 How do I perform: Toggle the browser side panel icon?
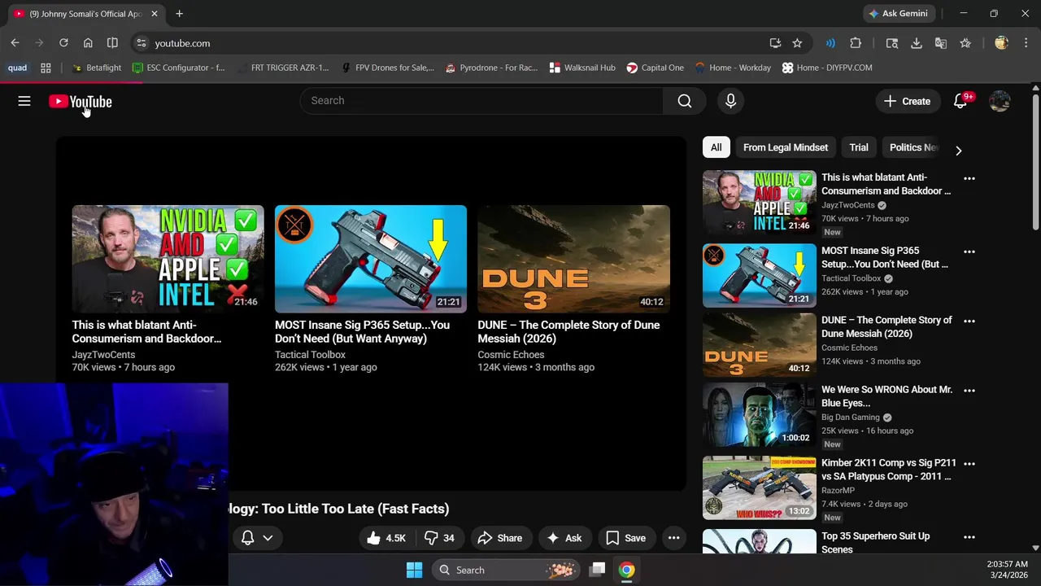pyautogui.click(x=112, y=43)
